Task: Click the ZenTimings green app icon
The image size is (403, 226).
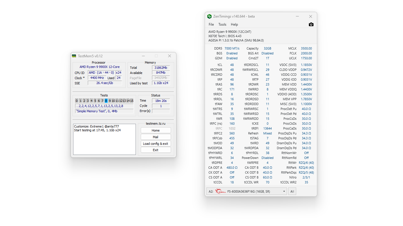Action: (x=209, y=16)
